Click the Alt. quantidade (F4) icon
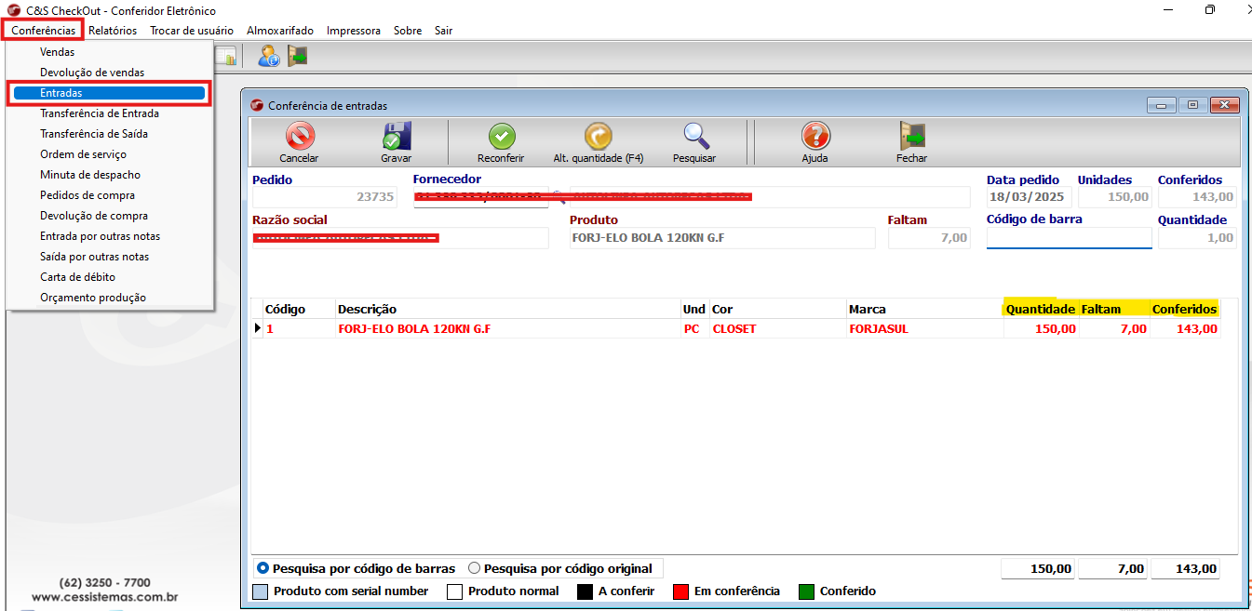 598,138
